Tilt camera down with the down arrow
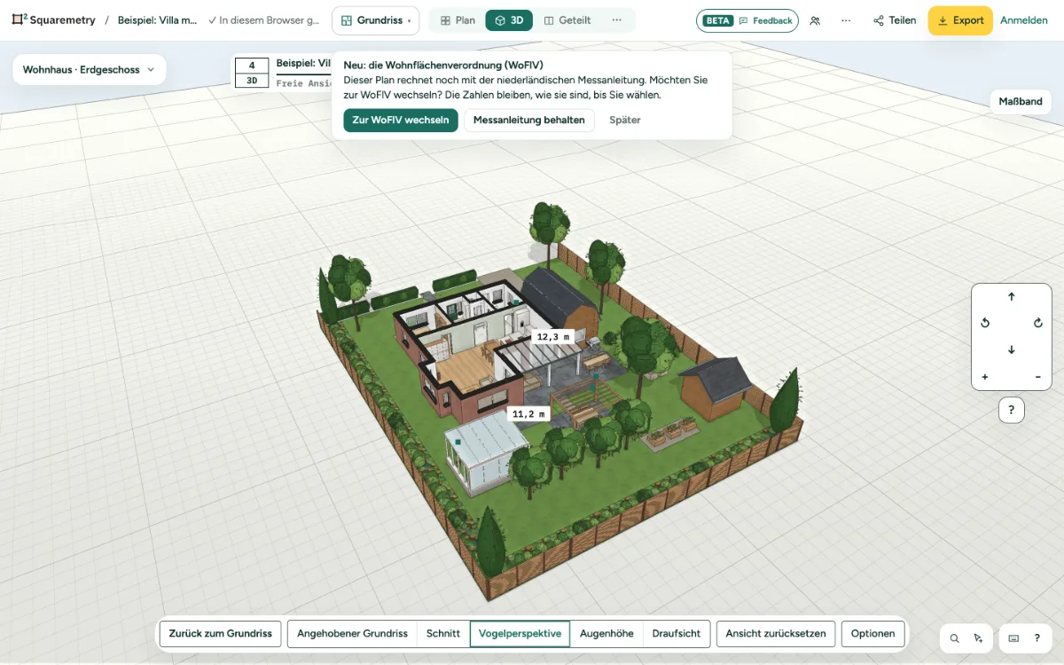Viewport: 1064px width, 665px height. (1012, 349)
